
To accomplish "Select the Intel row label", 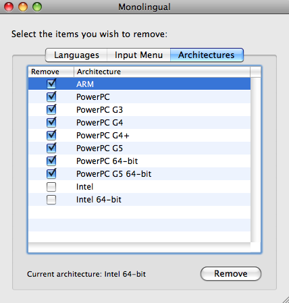I will click(x=84, y=187).
